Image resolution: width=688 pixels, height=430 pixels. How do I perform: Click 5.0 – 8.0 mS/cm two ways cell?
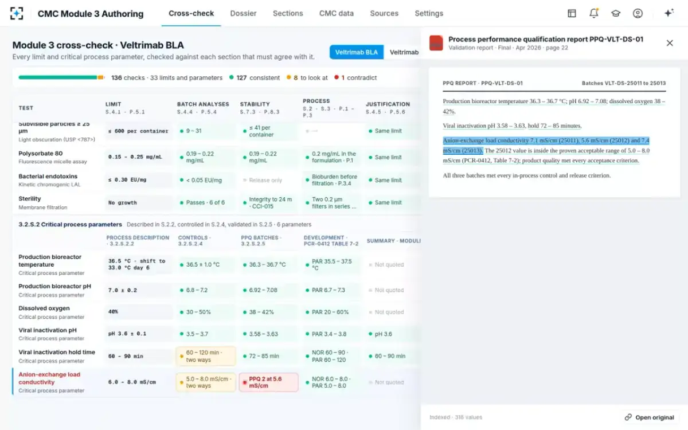tap(206, 382)
